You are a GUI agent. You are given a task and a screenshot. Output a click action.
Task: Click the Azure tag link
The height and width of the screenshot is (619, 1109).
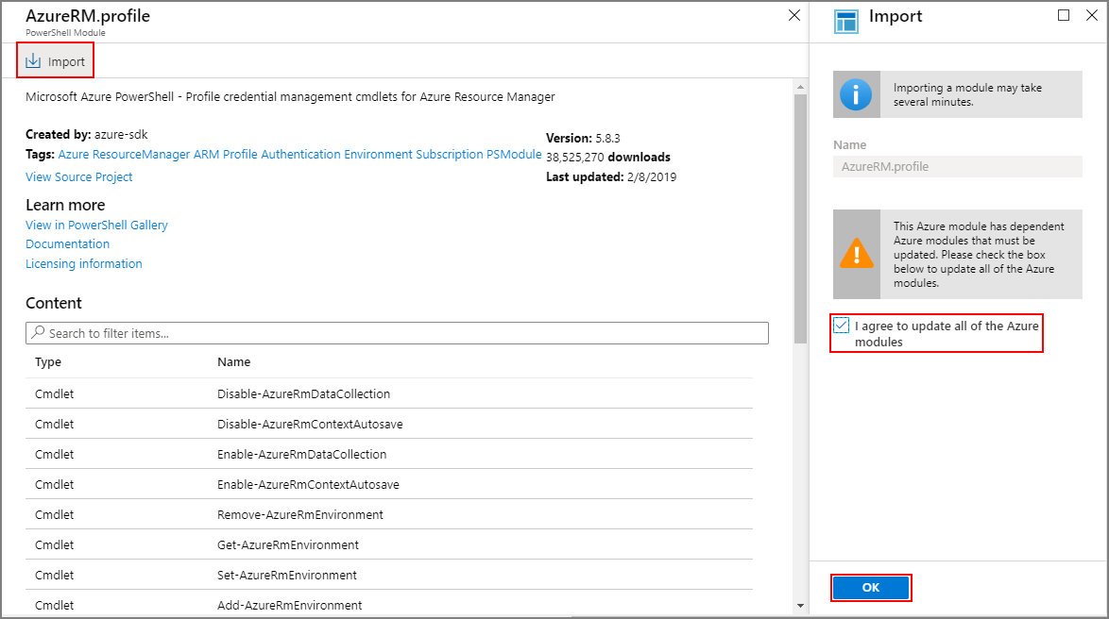coord(74,154)
